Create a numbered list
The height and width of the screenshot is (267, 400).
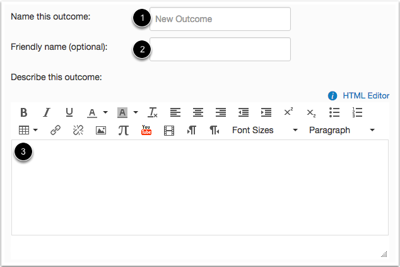[357, 112]
